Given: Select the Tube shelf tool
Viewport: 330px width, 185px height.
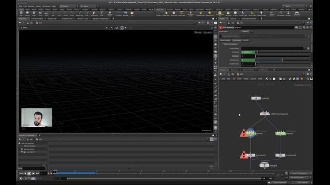Looking at the screenshot, I should [34, 14].
